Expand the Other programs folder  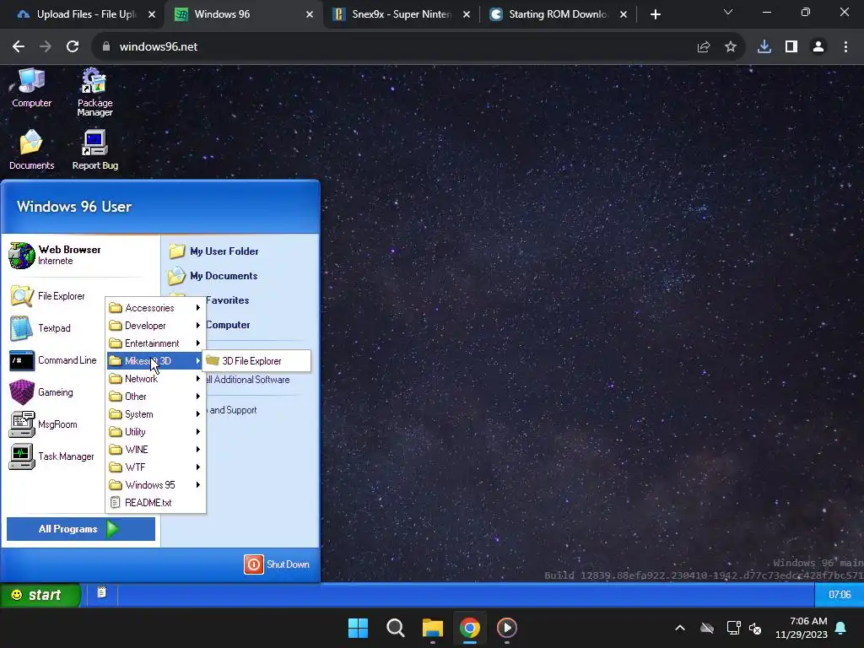click(x=156, y=397)
